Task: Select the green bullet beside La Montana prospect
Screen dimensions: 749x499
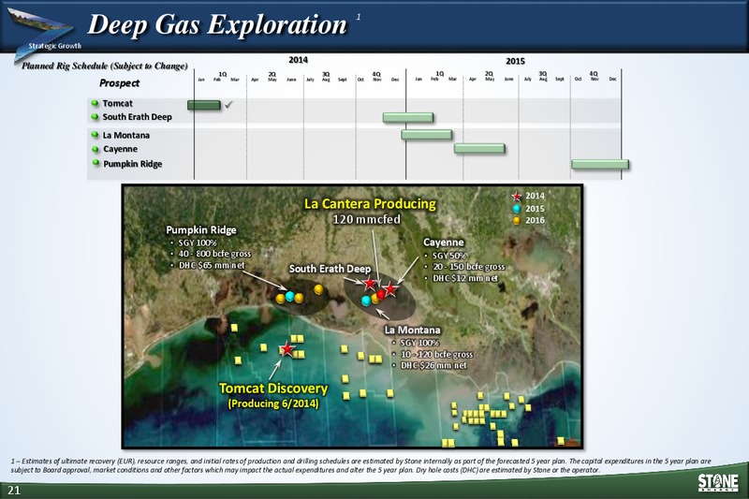Action: tap(95, 135)
